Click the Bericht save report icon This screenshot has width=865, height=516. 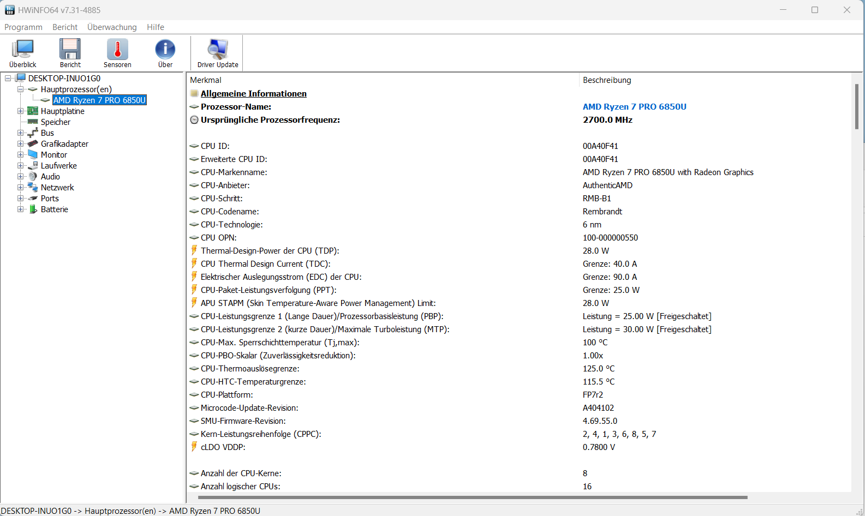pos(70,53)
